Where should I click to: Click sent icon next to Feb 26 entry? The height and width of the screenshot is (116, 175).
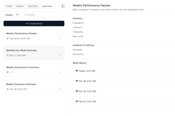[77, 81]
